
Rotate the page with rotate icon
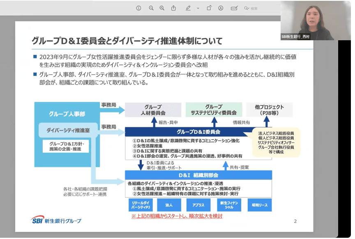209,8
